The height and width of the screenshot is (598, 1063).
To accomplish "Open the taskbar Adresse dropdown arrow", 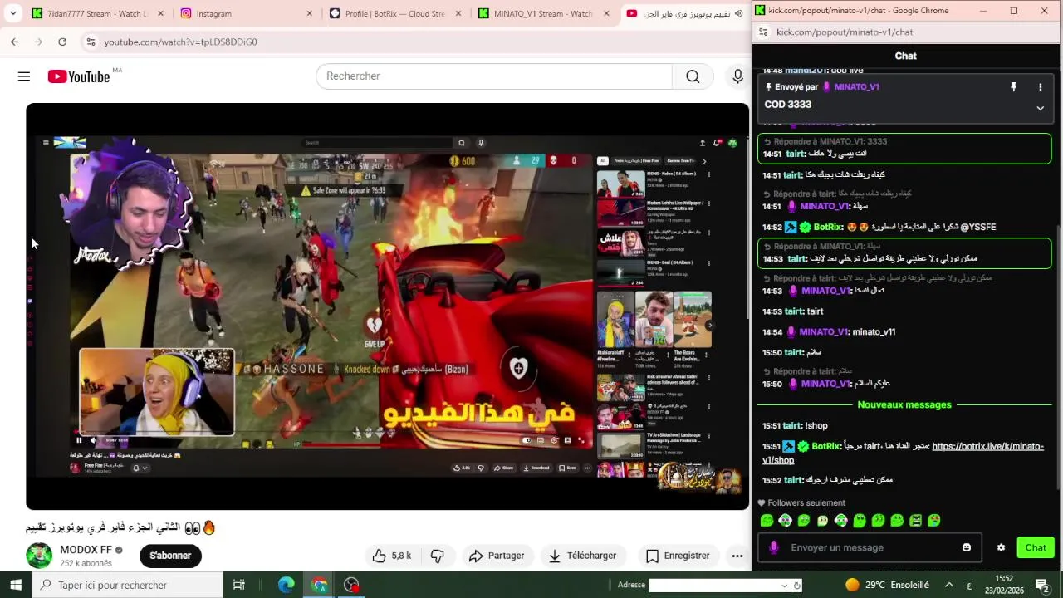I will point(784,586).
